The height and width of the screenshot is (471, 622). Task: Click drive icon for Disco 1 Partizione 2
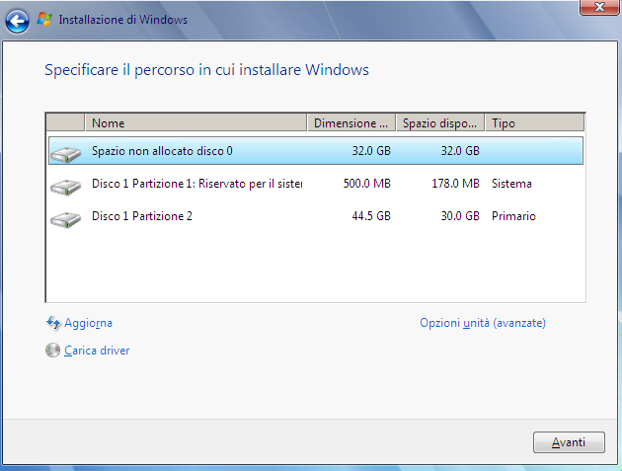coord(65,218)
